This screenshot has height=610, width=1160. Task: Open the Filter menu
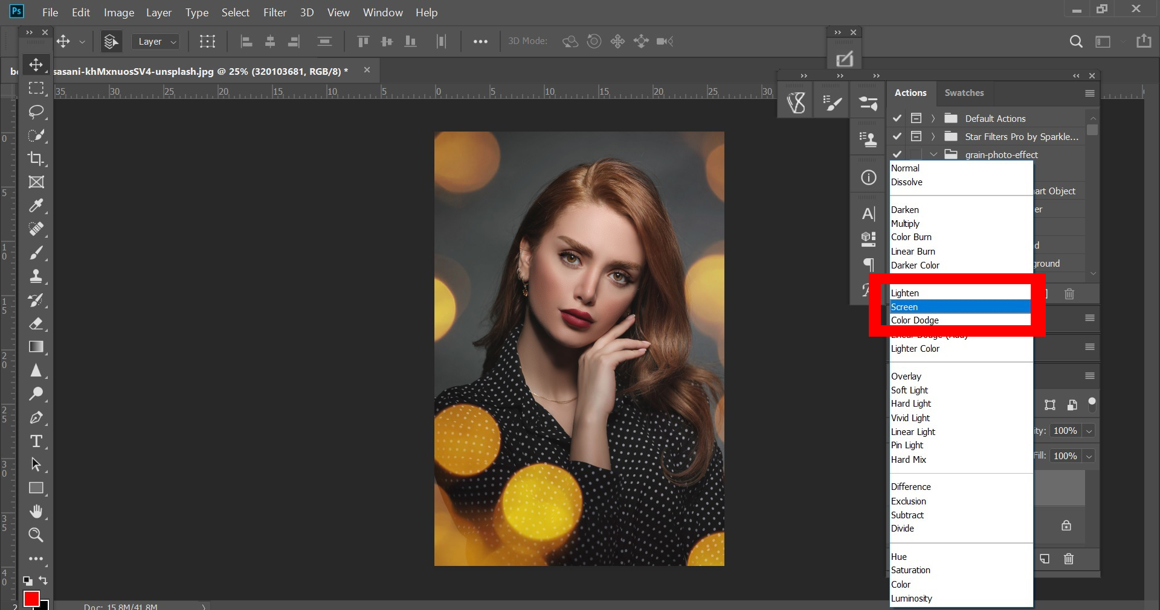click(275, 12)
